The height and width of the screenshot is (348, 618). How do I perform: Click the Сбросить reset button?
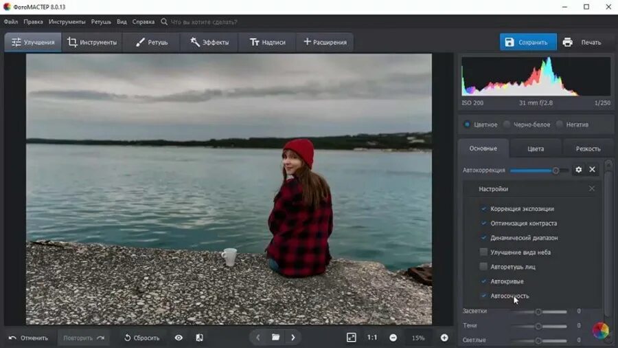(x=141, y=338)
